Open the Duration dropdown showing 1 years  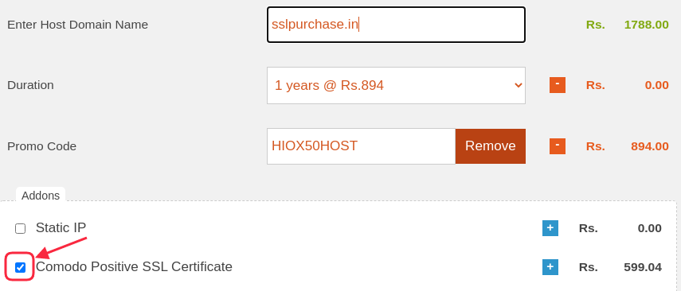(x=396, y=85)
